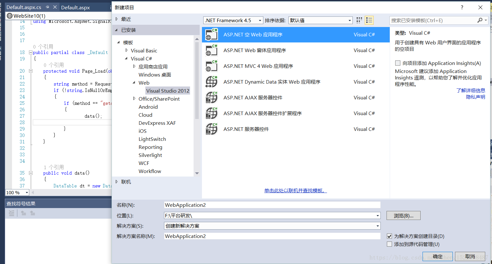492x264 pixels.
Task: Click the template search magnifier icon
Action: point(480,20)
